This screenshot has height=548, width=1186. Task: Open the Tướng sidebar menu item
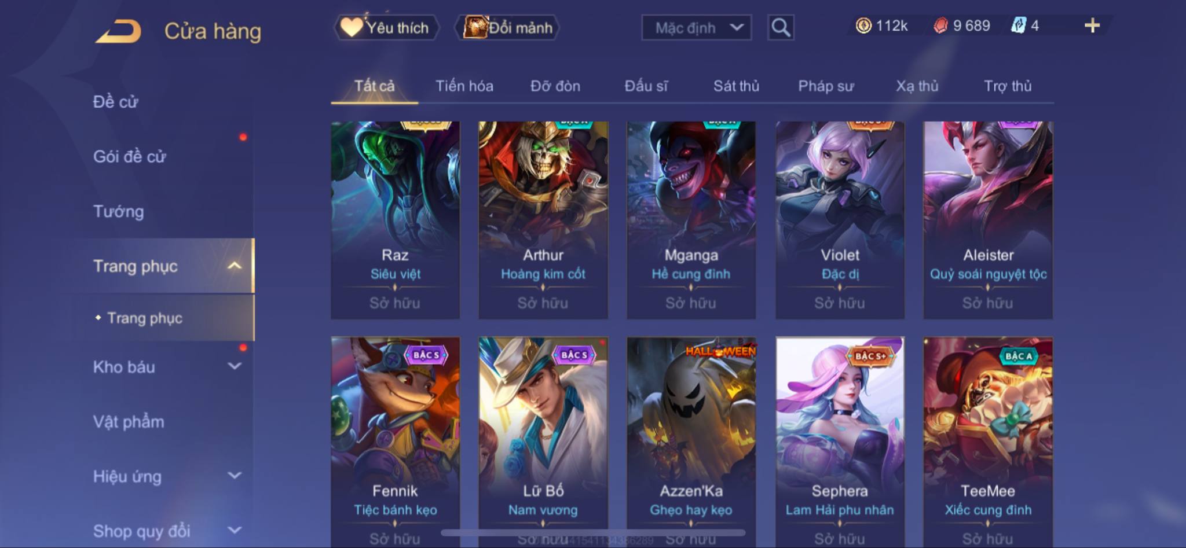pos(119,212)
